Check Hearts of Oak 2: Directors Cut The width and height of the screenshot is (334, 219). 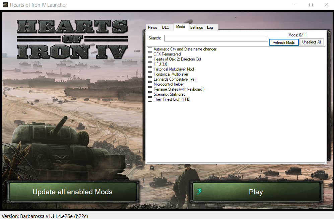[x=150, y=59]
